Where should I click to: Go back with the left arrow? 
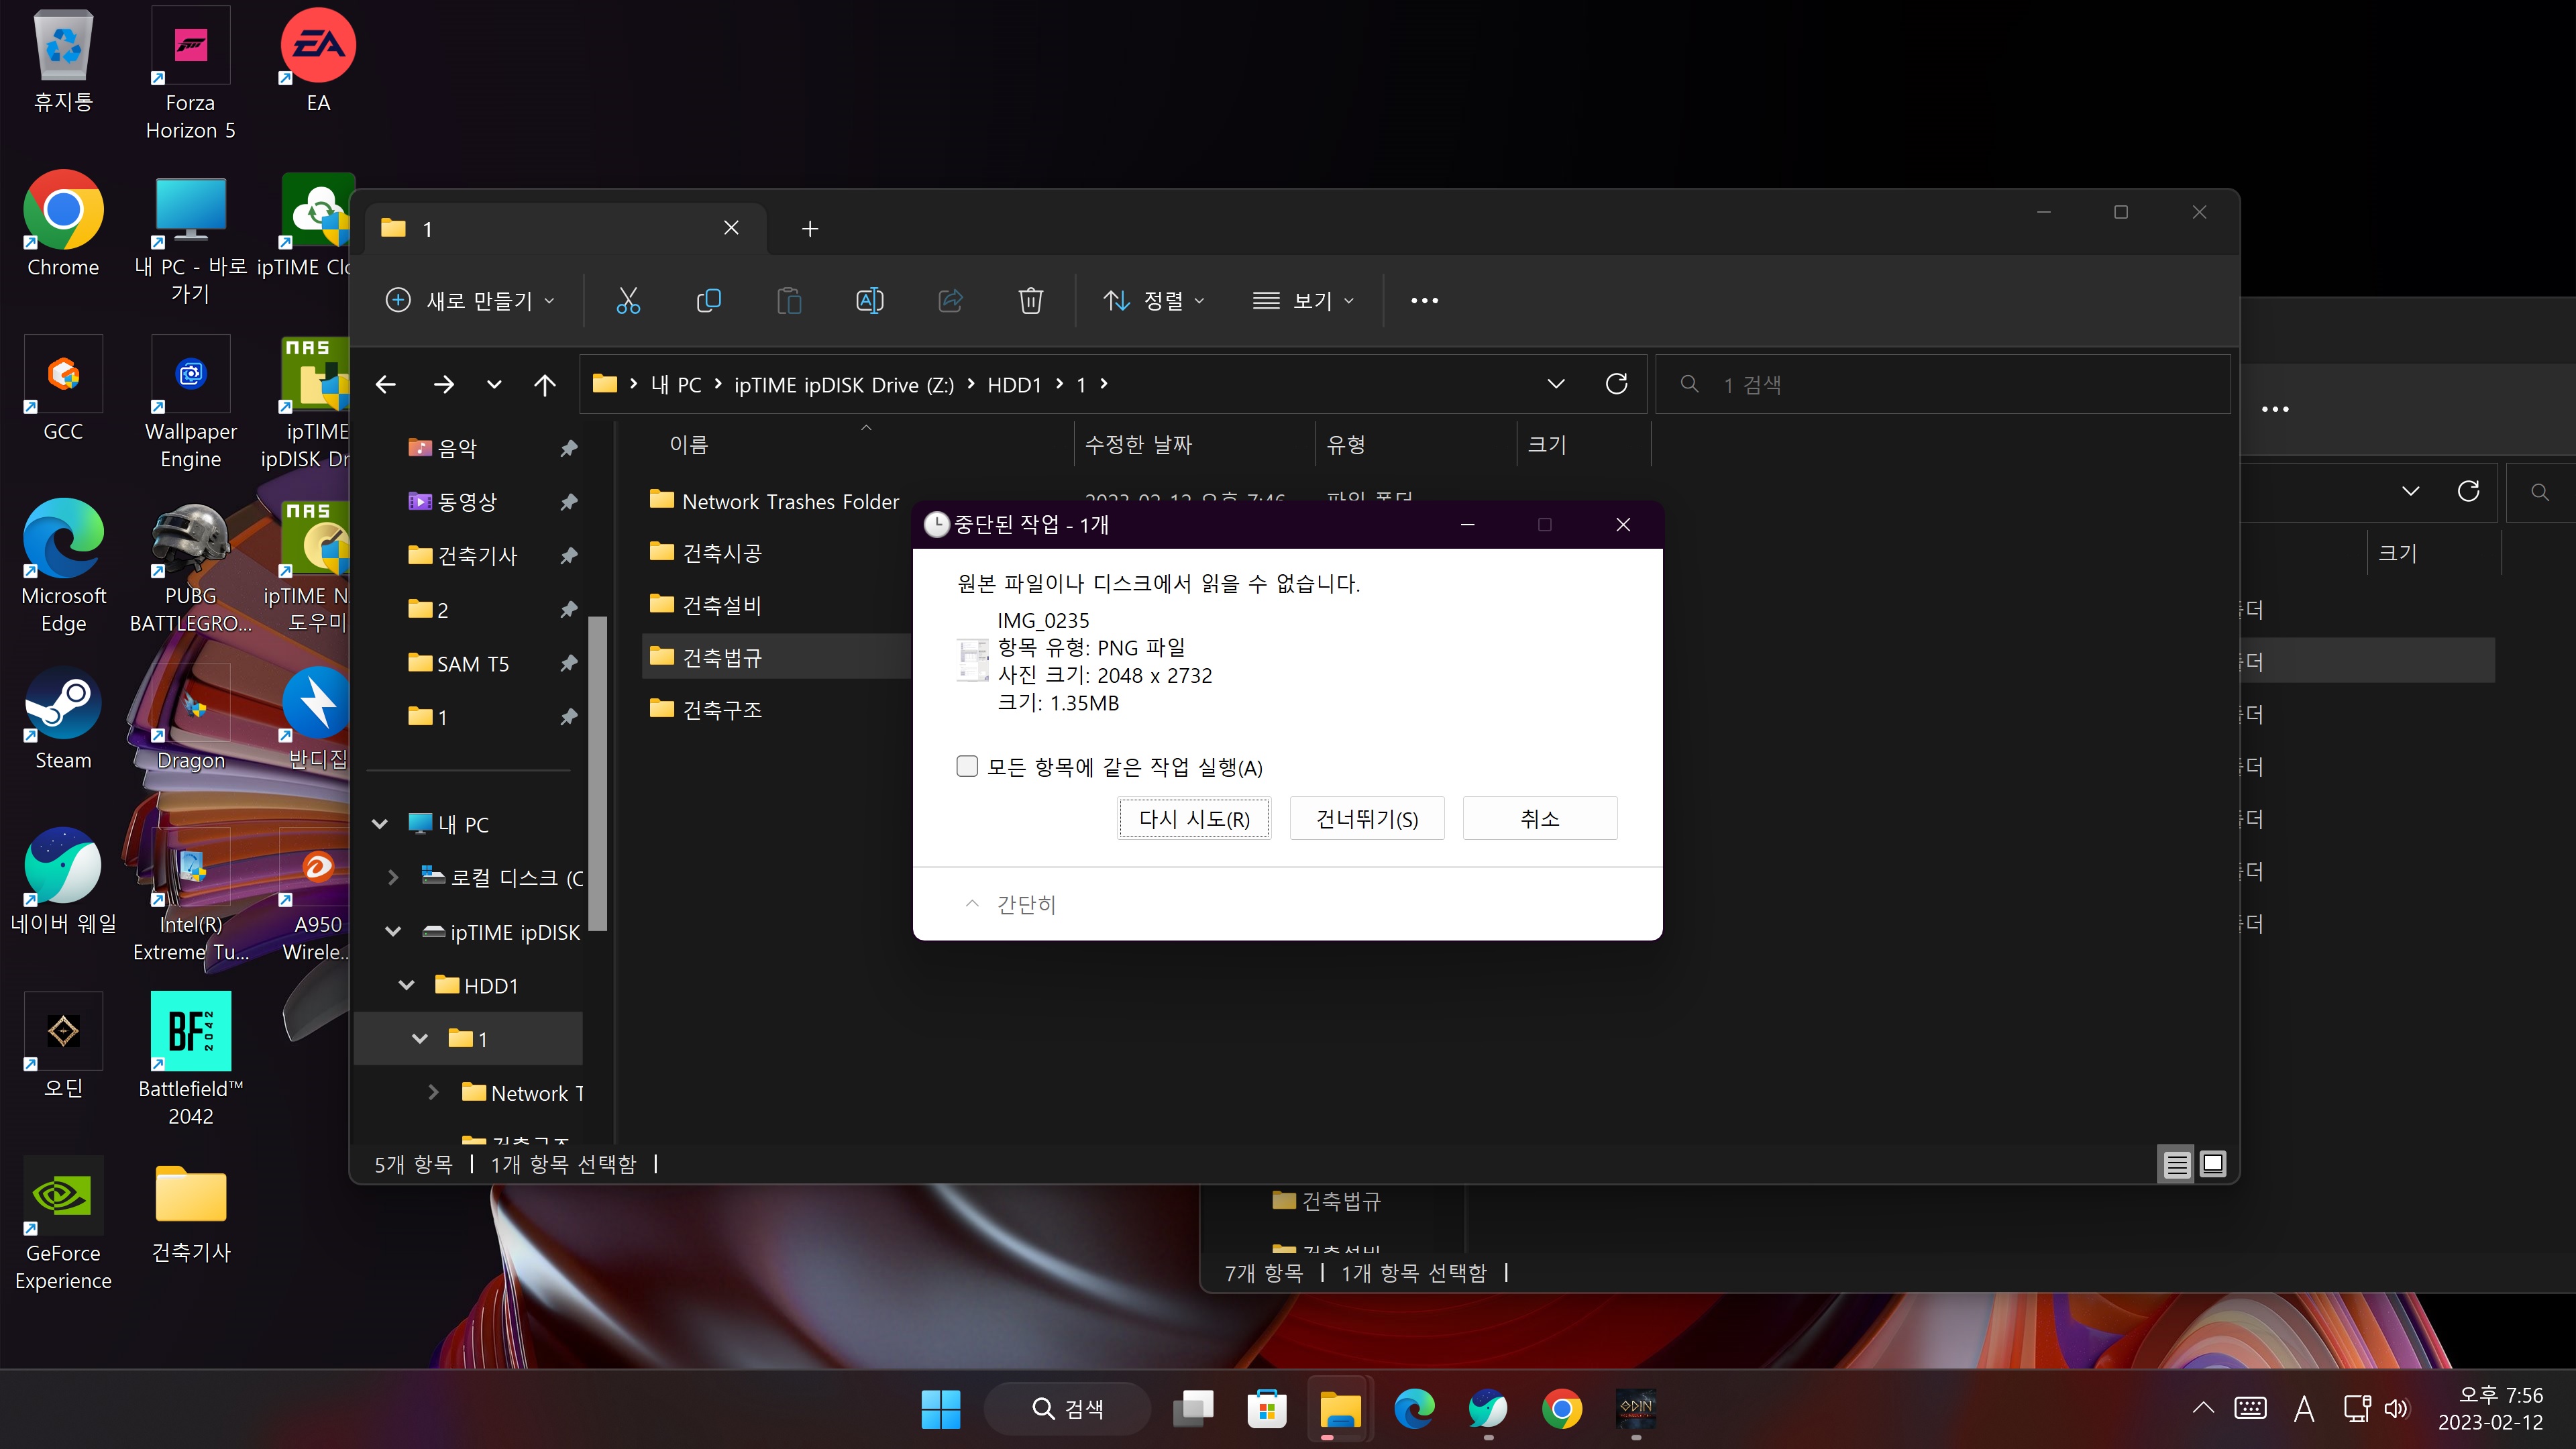386,384
